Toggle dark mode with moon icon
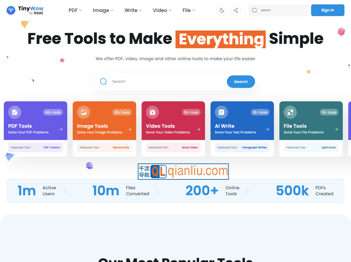 (222, 10)
